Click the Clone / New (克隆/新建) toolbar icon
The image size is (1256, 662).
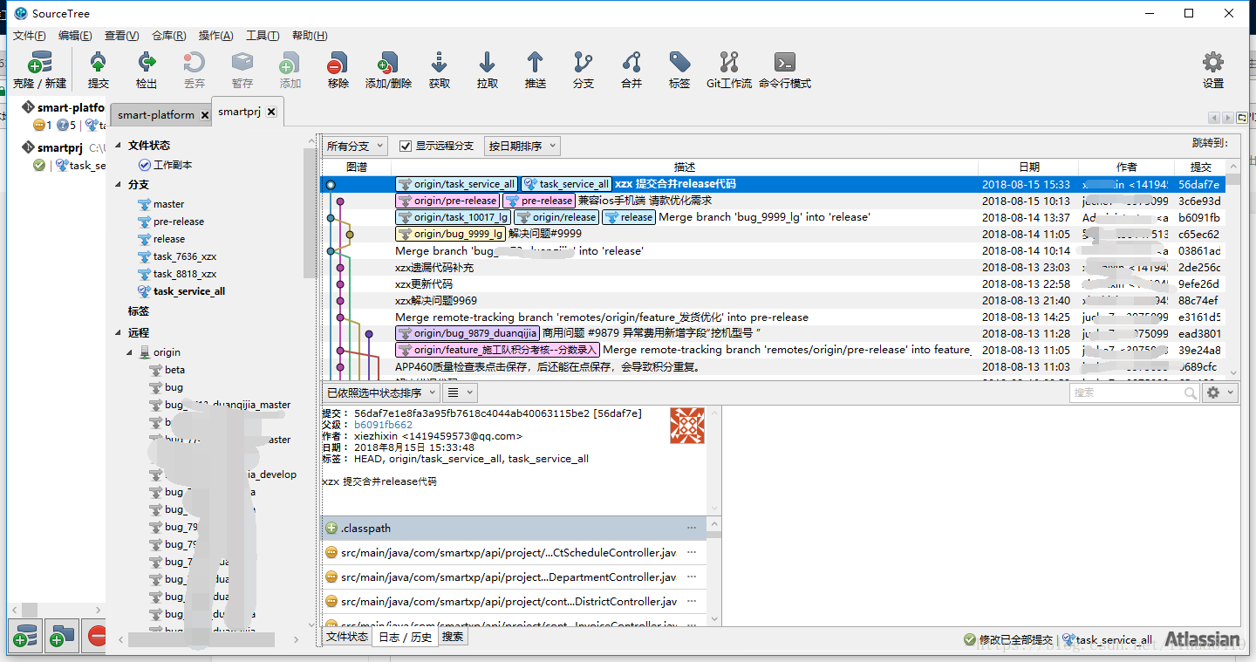38,64
